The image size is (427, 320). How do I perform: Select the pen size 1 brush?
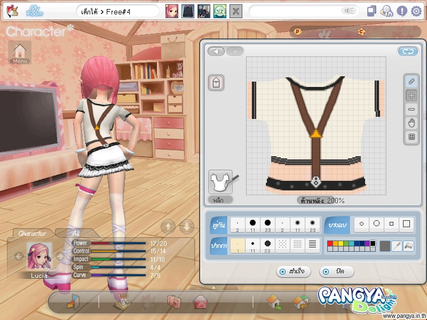(x=238, y=246)
